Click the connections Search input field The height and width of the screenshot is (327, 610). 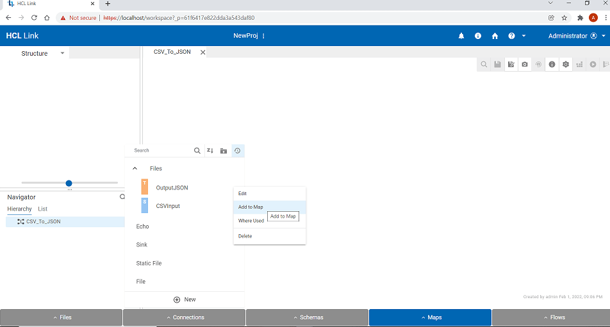160,150
